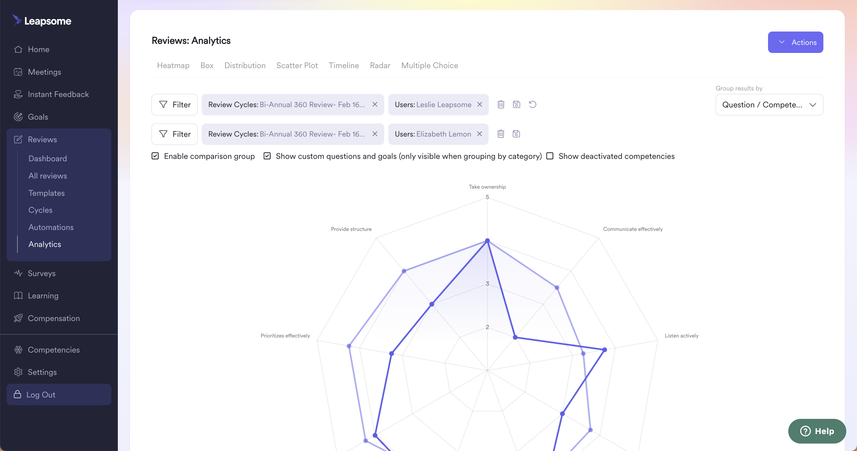Remove Review Cycles filter in Elizabeth Lemon row
The height and width of the screenshot is (451, 857).
pos(375,134)
